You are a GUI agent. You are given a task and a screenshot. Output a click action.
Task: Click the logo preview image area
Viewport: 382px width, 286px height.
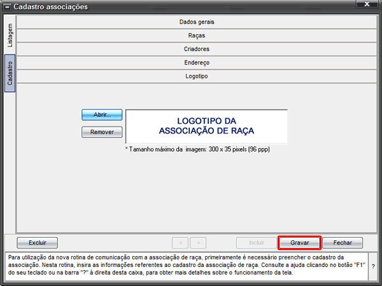pos(206,126)
